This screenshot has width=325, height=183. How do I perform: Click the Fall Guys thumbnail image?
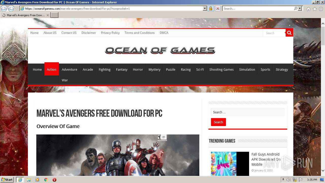pyautogui.click(x=230, y=164)
